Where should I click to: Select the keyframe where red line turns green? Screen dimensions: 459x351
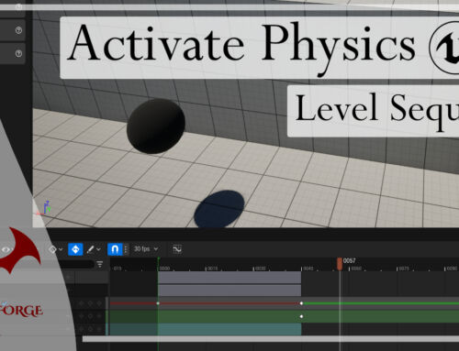[x=301, y=303]
